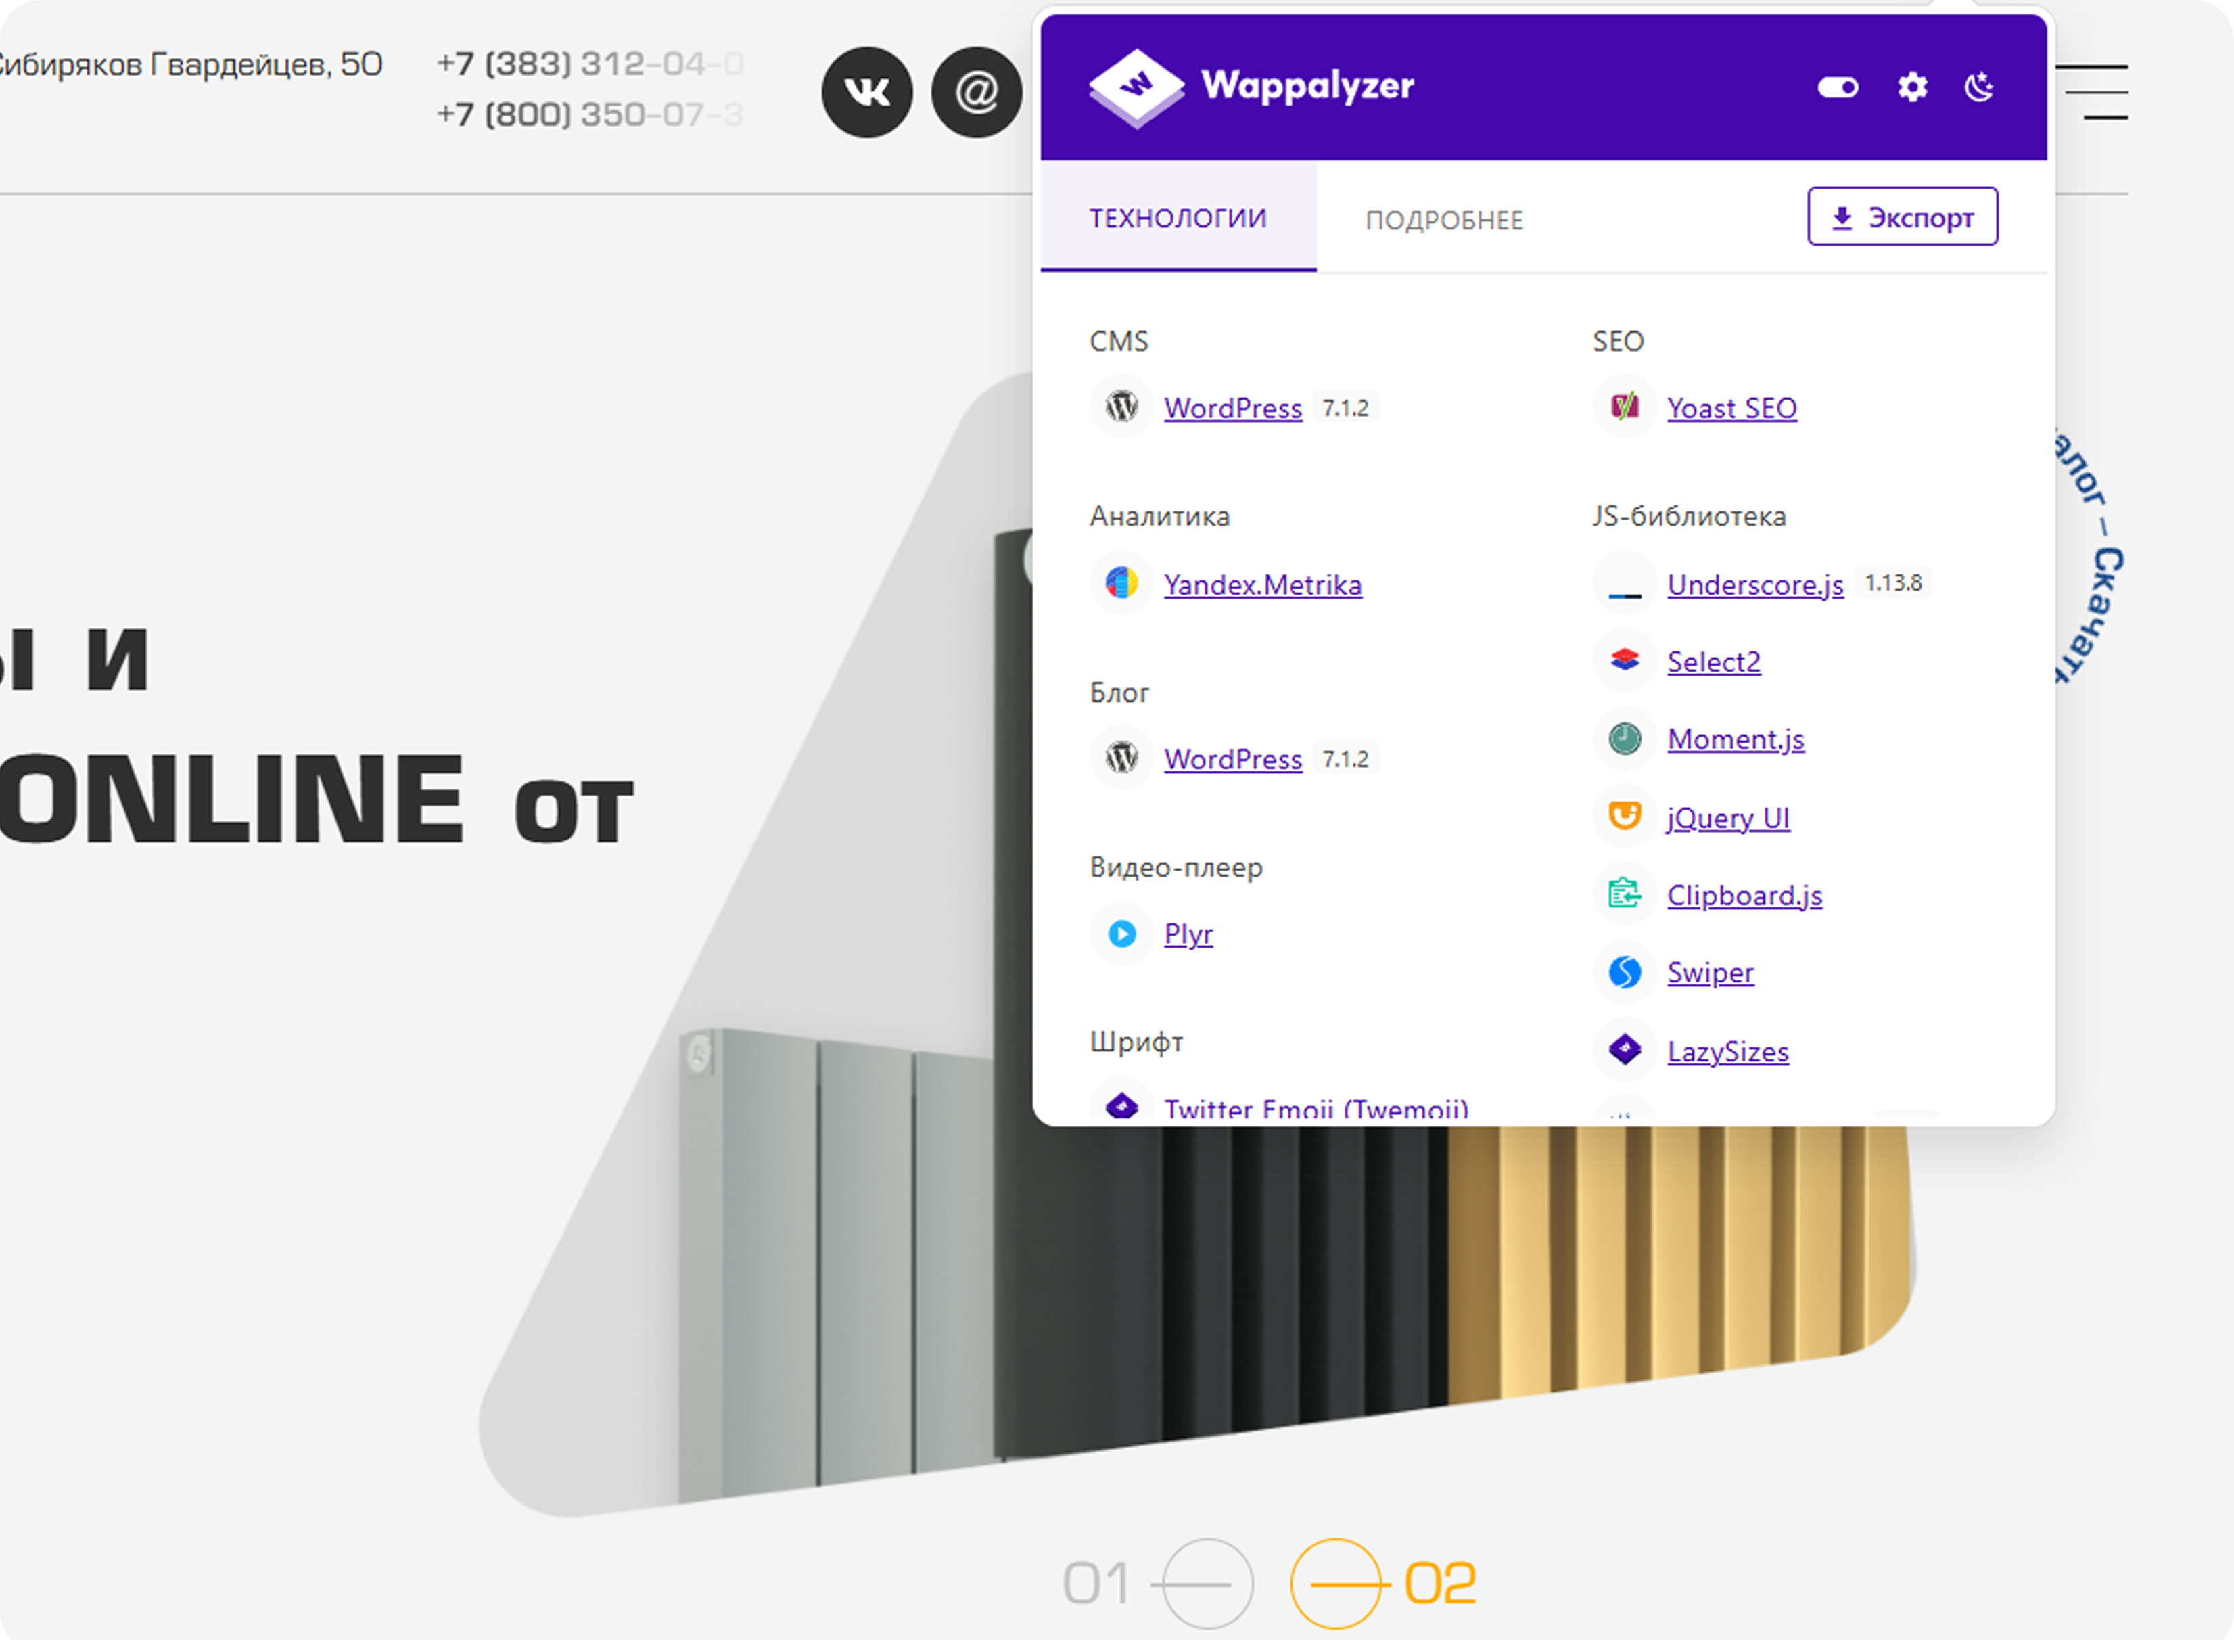Click the CMS category heading

1119,342
